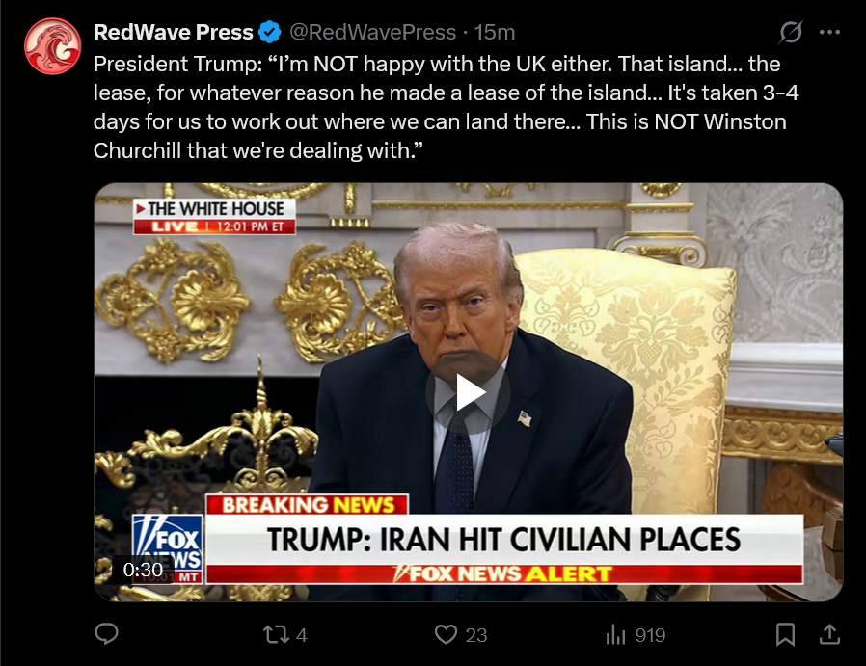Viewport: 866px width, 666px height.
Task: Open the Grok slashed-circle icon
Action: [x=791, y=32]
